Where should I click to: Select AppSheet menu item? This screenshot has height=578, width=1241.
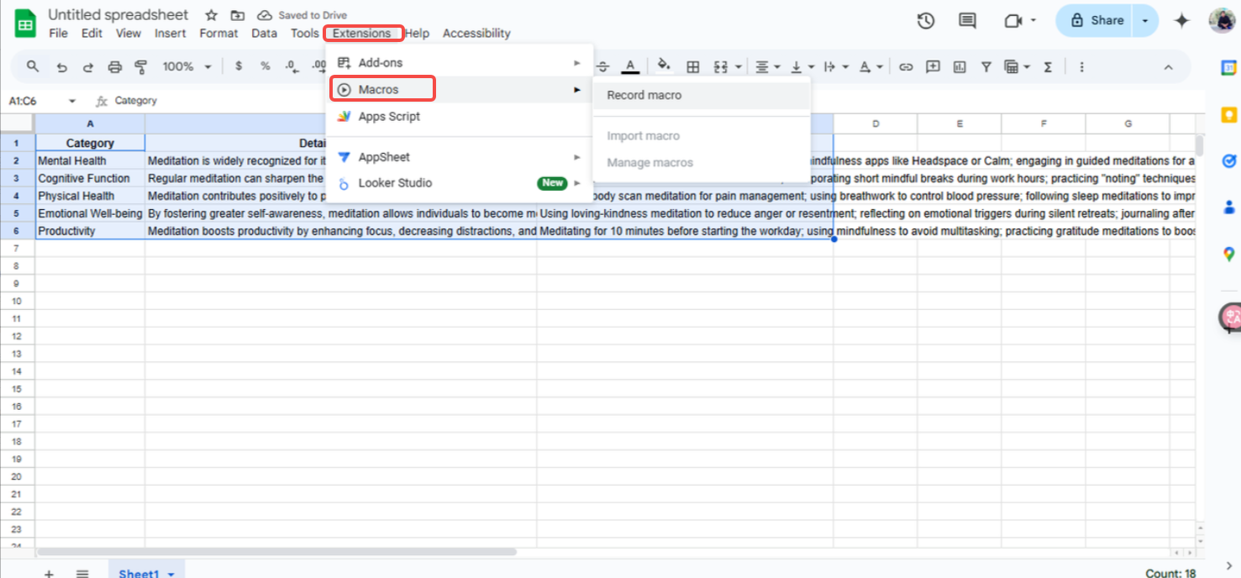pos(460,157)
